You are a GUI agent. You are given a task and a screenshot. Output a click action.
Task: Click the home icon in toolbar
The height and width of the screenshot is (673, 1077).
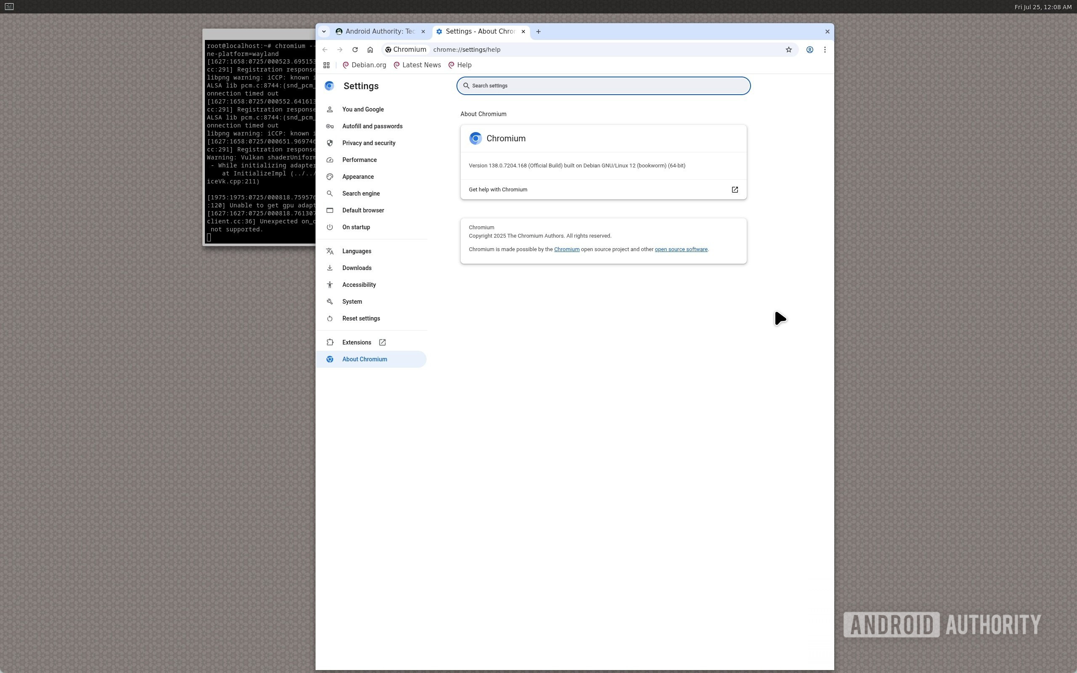(370, 50)
